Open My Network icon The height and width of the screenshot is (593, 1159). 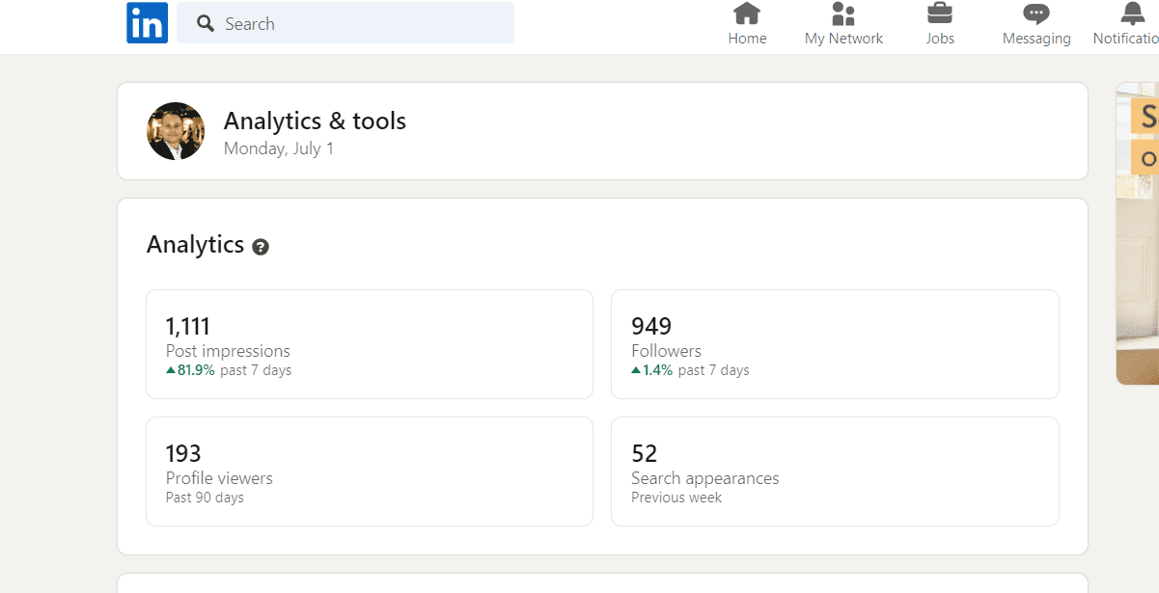click(843, 13)
